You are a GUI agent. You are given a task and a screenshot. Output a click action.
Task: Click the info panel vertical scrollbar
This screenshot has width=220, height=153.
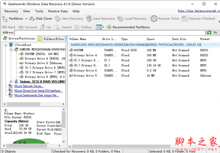point(63,119)
